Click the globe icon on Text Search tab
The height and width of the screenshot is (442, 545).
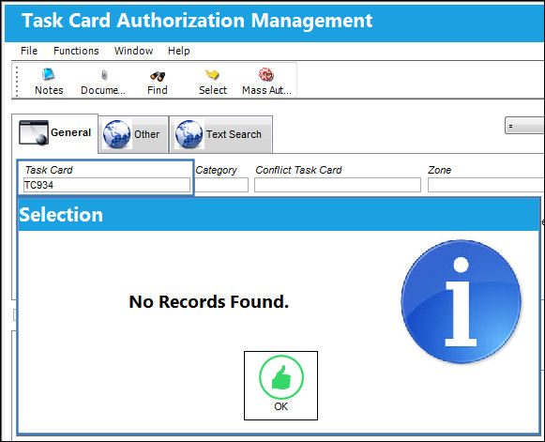189,134
